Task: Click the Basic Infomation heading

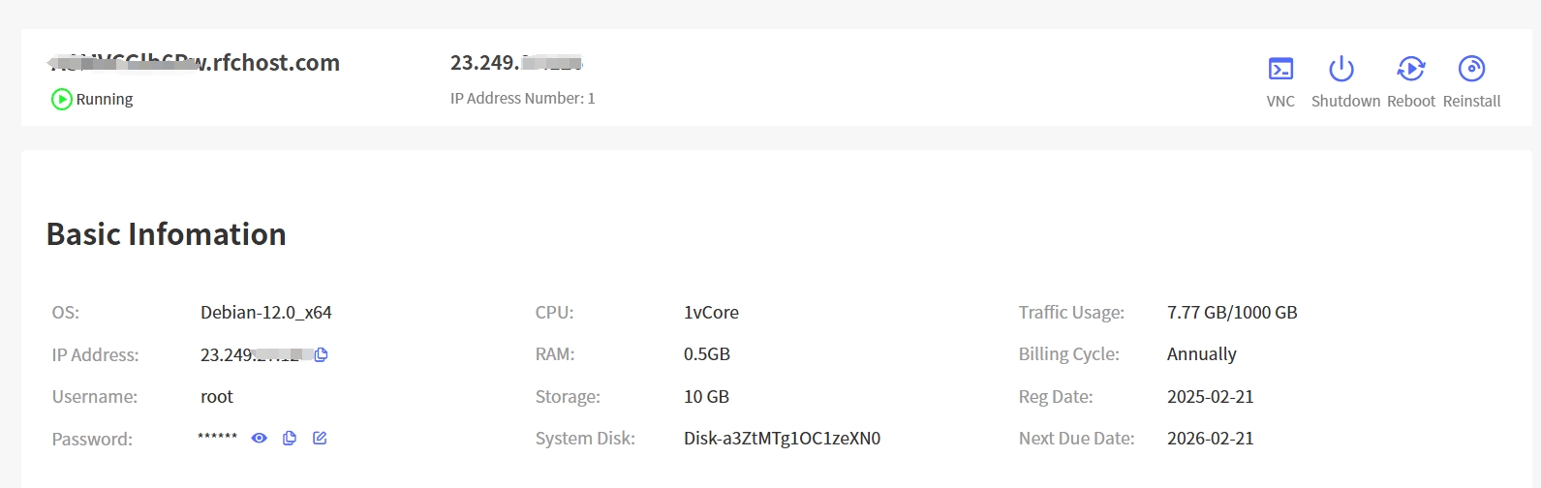Action: [x=167, y=234]
